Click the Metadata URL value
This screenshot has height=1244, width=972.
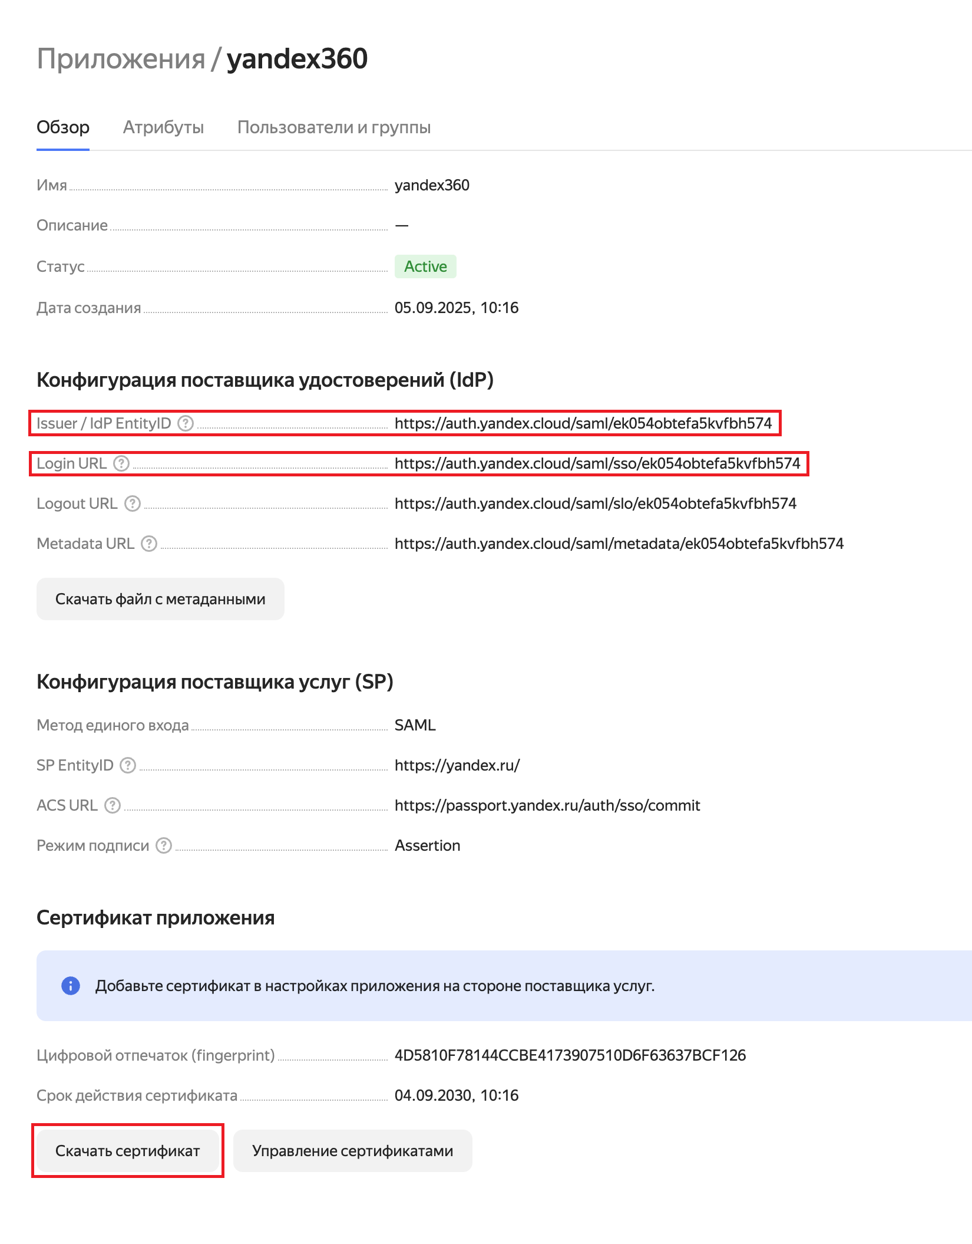[x=619, y=544]
